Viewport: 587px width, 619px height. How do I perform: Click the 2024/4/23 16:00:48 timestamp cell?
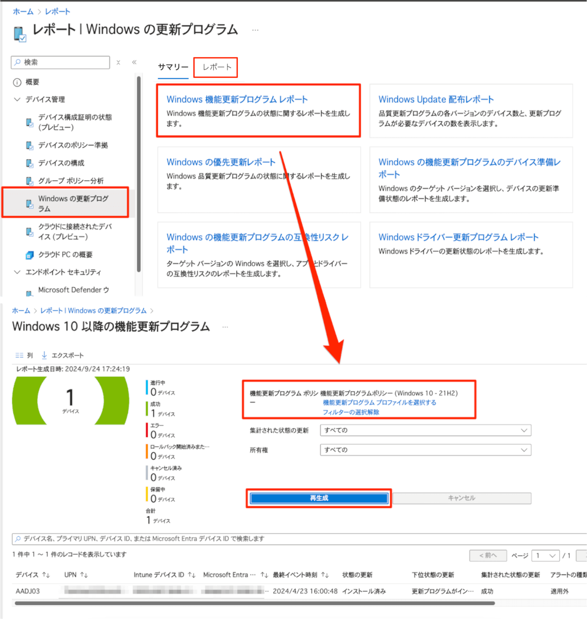305,591
